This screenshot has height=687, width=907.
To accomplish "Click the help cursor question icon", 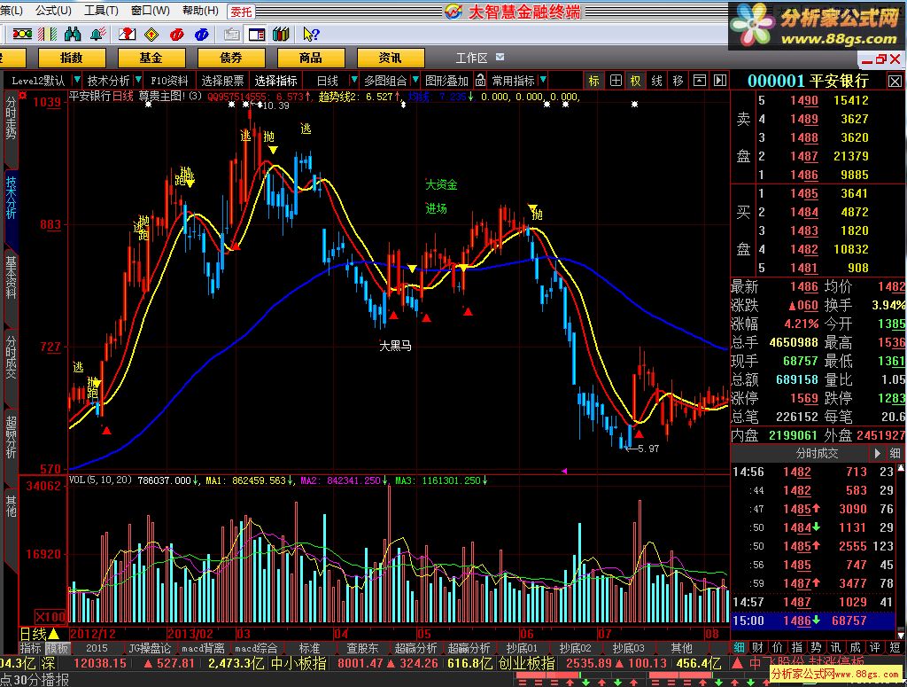I will click(311, 35).
